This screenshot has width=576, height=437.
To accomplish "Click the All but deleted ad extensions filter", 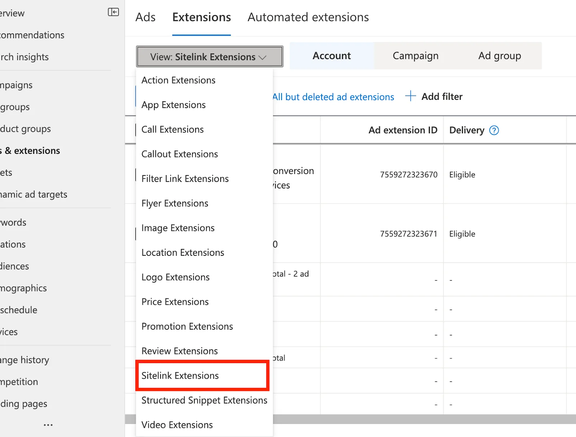I will [333, 97].
